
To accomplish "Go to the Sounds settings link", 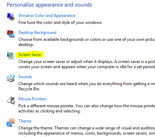I will (x=25, y=77).
